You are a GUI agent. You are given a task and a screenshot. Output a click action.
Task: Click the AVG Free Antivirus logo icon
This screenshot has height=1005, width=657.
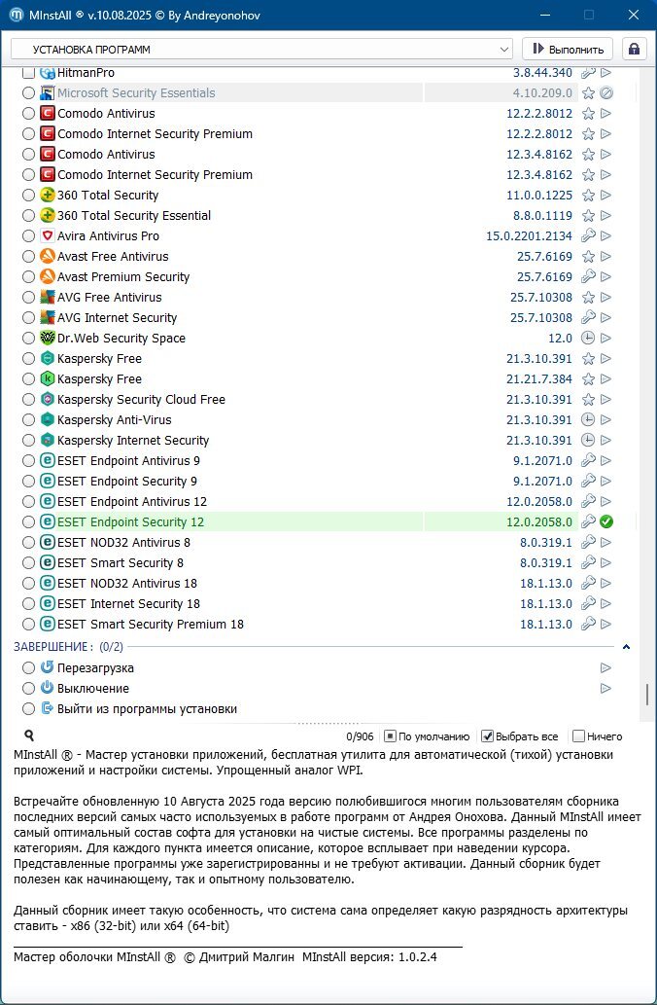point(48,297)
